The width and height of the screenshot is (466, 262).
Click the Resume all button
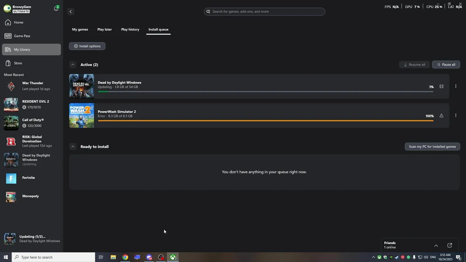pyautogui.click(x=414, y=65)
